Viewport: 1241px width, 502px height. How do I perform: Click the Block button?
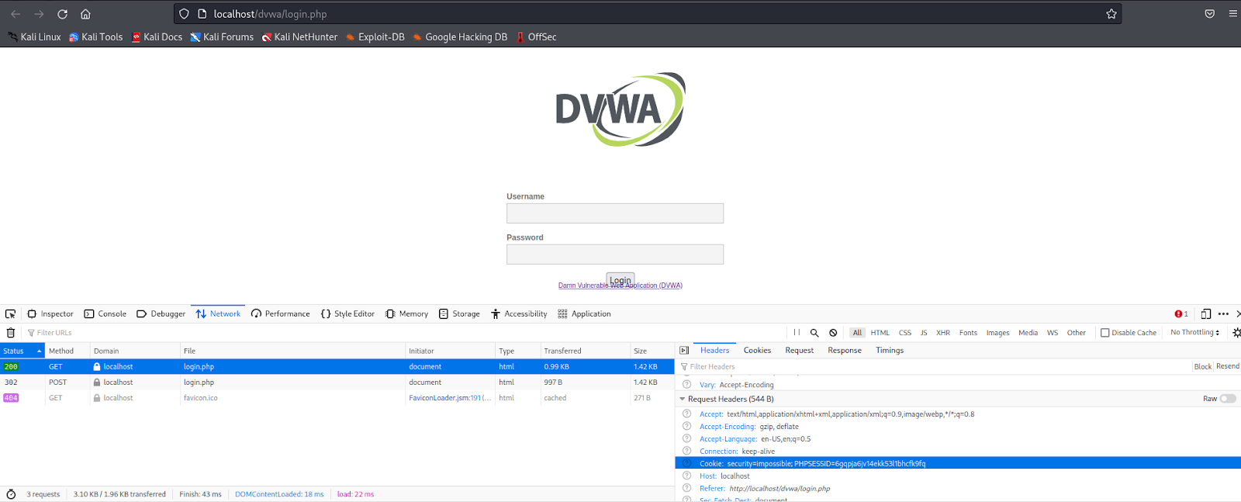(1203, 366)
